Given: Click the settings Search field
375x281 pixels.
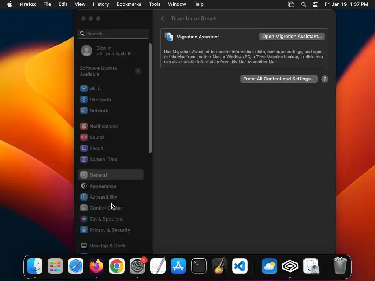Looking at the screenshot, I should click(114, 34).
